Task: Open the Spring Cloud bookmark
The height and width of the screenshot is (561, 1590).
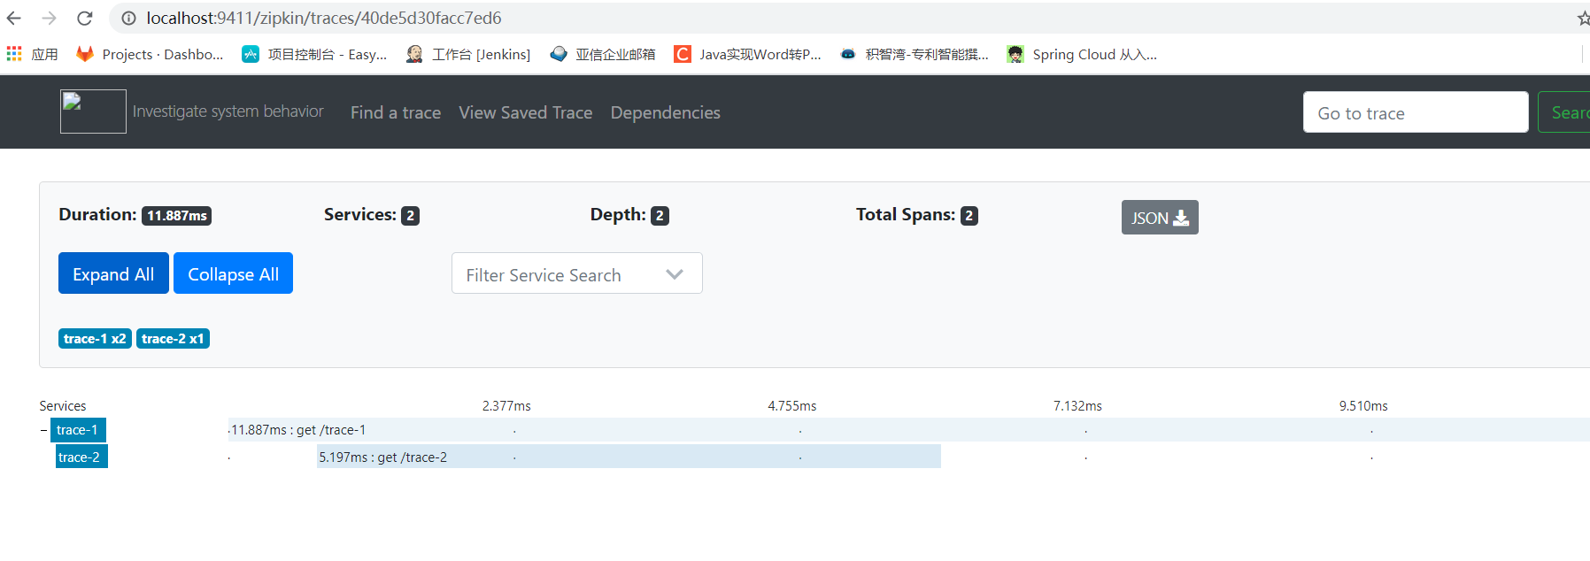Action: click(x=1082, y=54)
